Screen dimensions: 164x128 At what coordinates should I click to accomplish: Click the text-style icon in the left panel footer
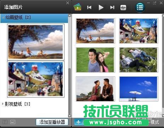[5, 122]
